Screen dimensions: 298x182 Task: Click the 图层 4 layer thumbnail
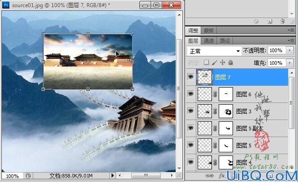click(x=205, y=162)
